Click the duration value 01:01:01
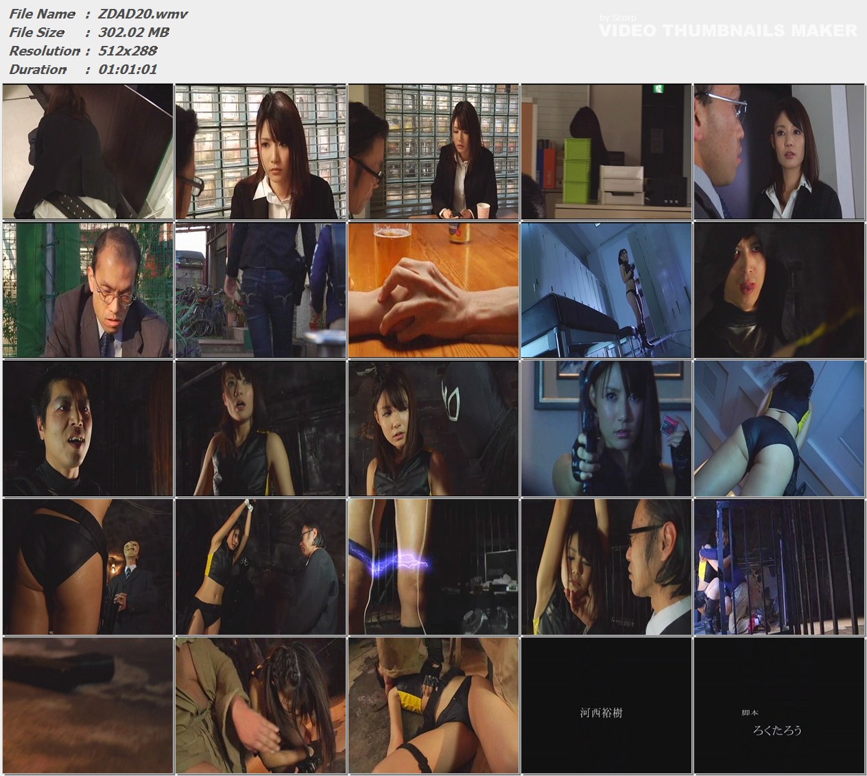Image resolution: width=867 pixels, height=776 pixels. tap(128, 69)
